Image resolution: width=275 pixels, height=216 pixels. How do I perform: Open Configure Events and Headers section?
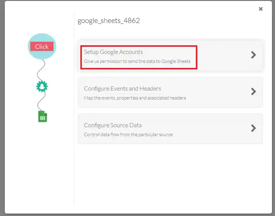point(170,92)
